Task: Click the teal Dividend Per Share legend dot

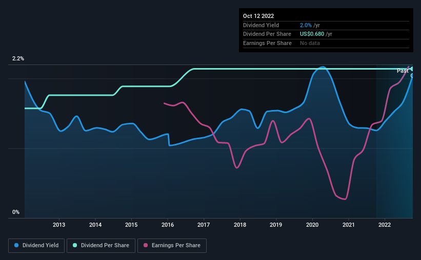Action: pos(75,245)
